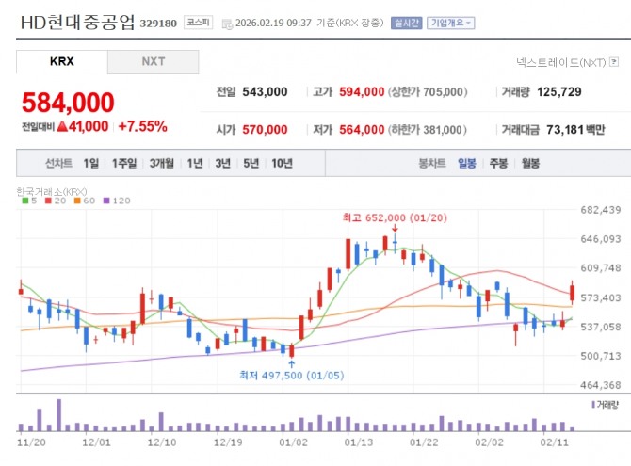
Task: Select the 1주일 line chart period
Action: coord(124,163)
